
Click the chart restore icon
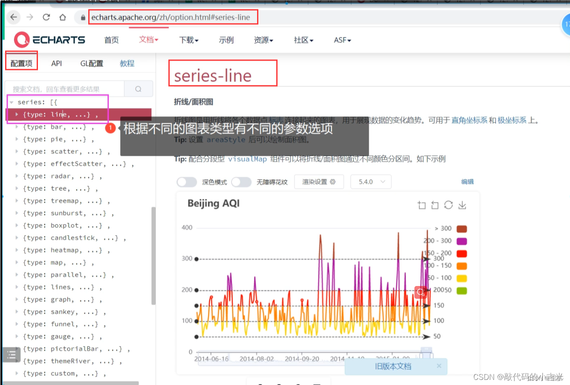pyautogui.click(x=448, y=205)
